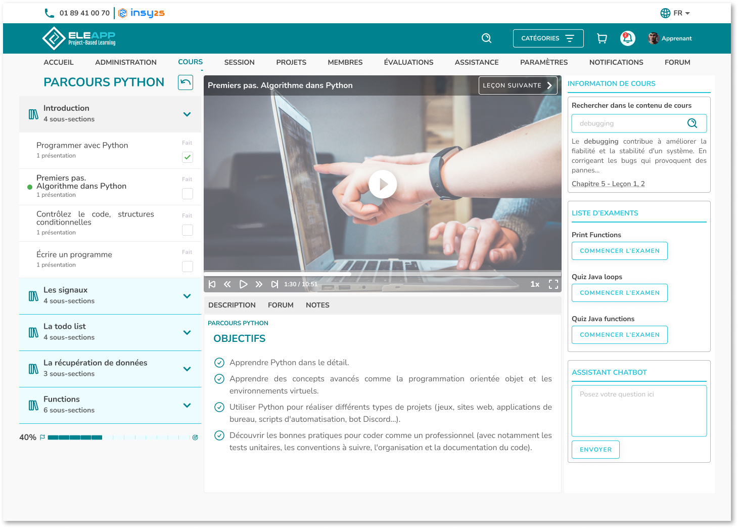
Task: Collapse the Introduction section
Action: pyautogui.click(x=187, y=114)
